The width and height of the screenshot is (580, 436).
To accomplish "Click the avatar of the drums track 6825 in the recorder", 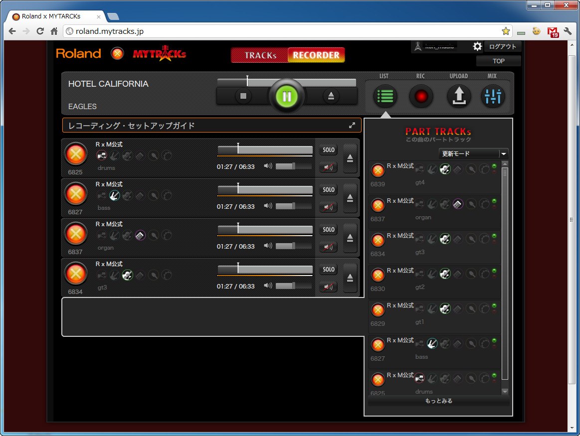I will point(76,153).
